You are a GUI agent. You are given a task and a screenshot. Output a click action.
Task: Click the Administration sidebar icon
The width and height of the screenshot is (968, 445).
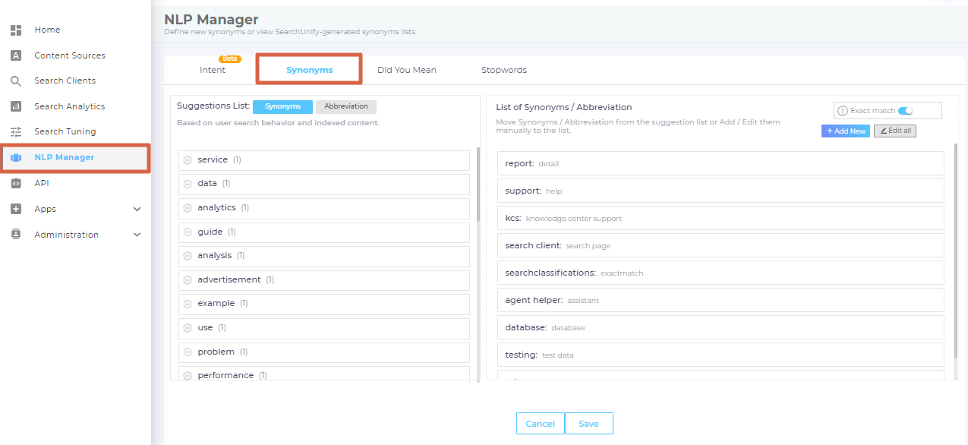coord(16,235)
